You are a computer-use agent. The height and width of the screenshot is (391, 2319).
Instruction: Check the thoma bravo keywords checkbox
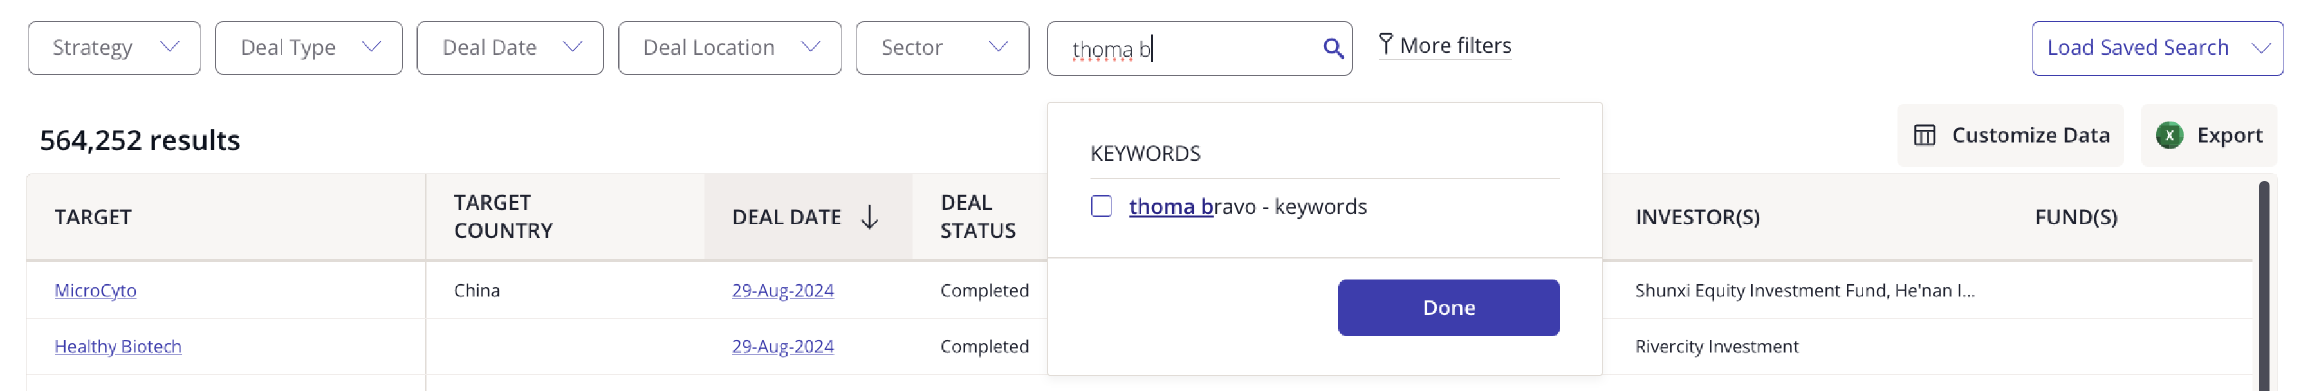1101,206
